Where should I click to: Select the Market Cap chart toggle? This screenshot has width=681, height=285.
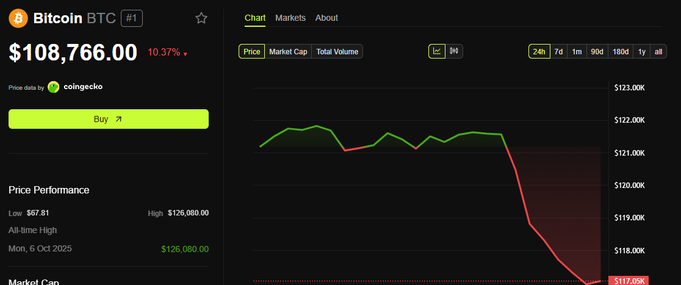289,52
